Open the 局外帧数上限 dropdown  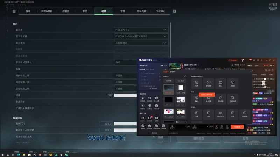[x=126, y=82]
